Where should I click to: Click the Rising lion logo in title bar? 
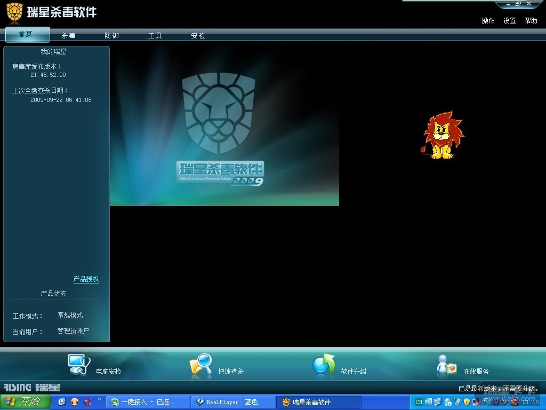tap(14, 12)
